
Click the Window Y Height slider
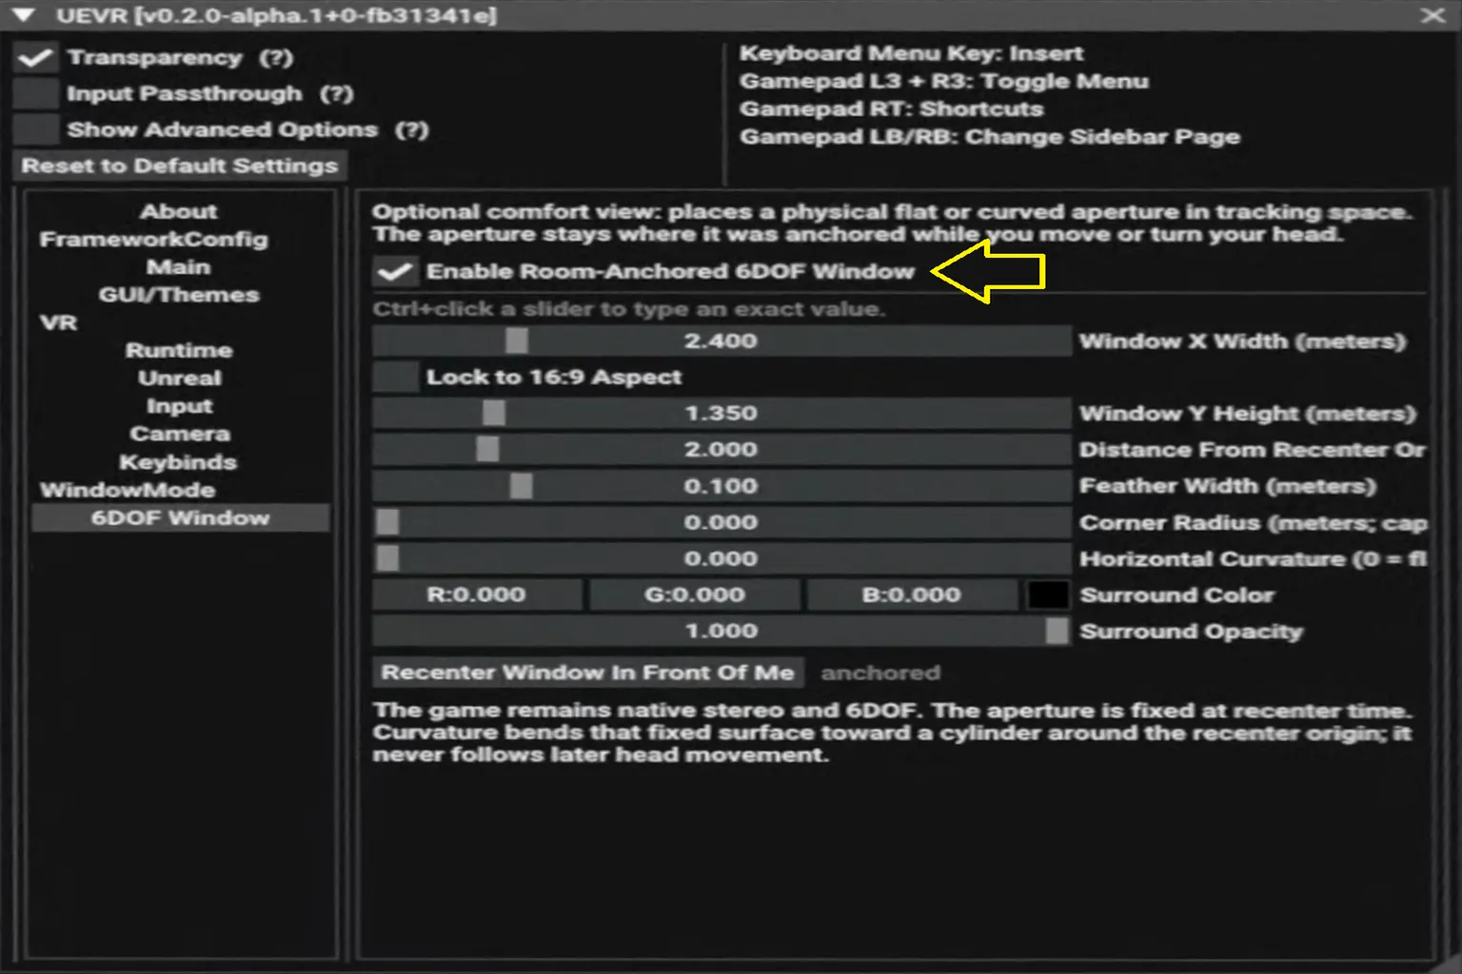721,414
